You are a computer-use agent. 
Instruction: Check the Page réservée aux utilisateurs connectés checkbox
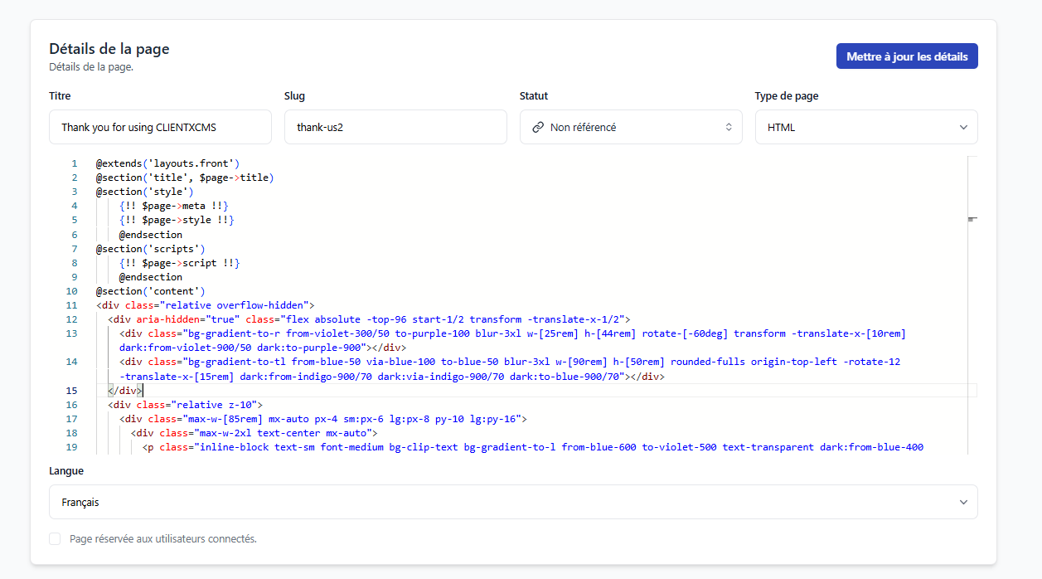click(55, 538)
